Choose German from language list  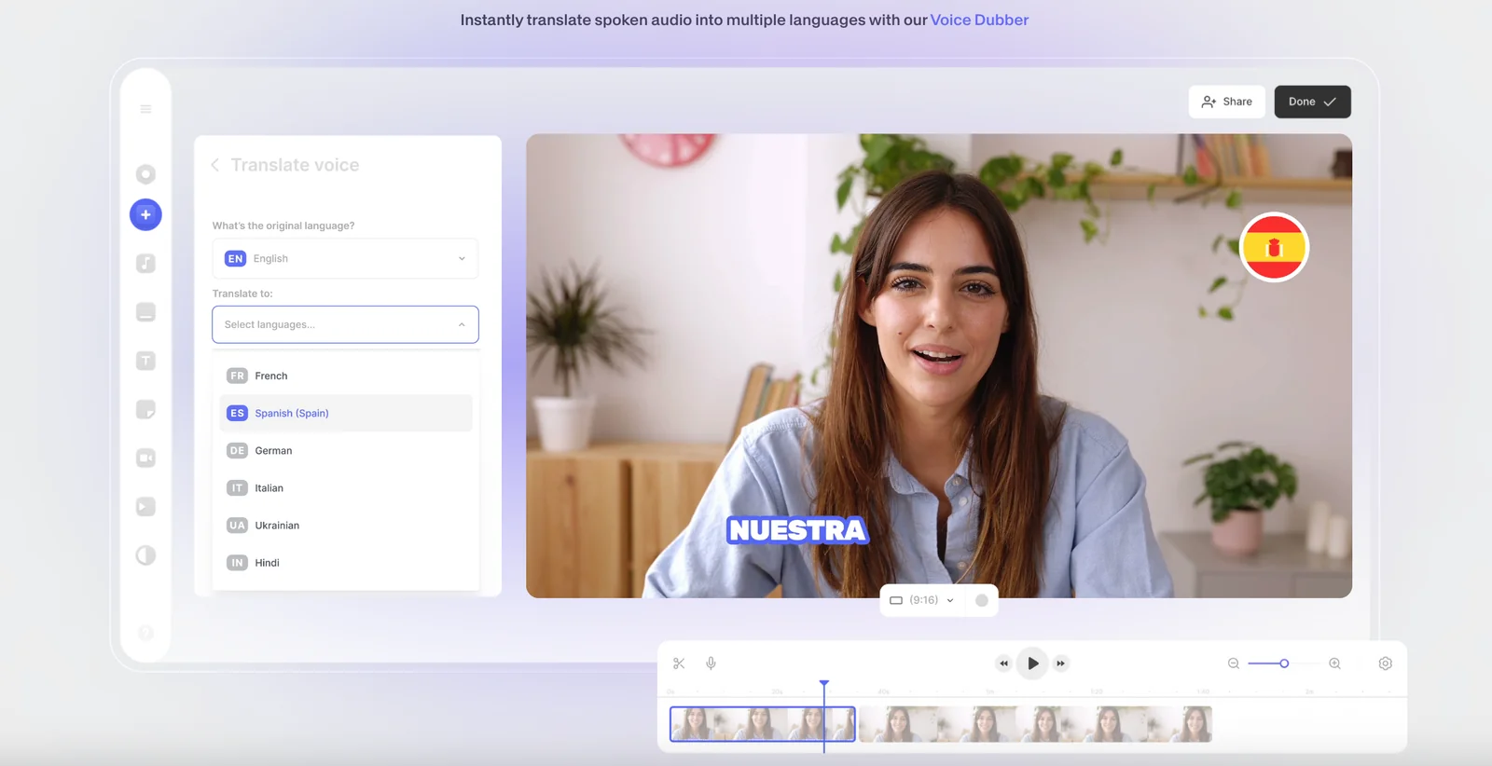point(273,451)
